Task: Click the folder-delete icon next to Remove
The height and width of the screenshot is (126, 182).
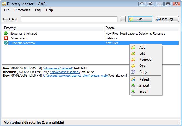Action: pos(133,60)
